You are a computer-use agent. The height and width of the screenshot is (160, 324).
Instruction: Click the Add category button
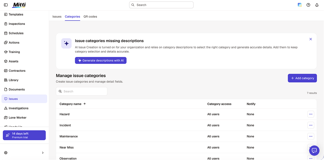[302, 78]
